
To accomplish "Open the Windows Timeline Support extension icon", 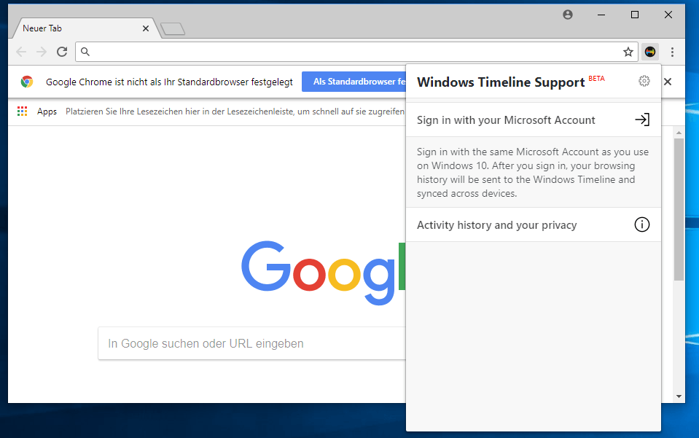I will tap(650, 52).
